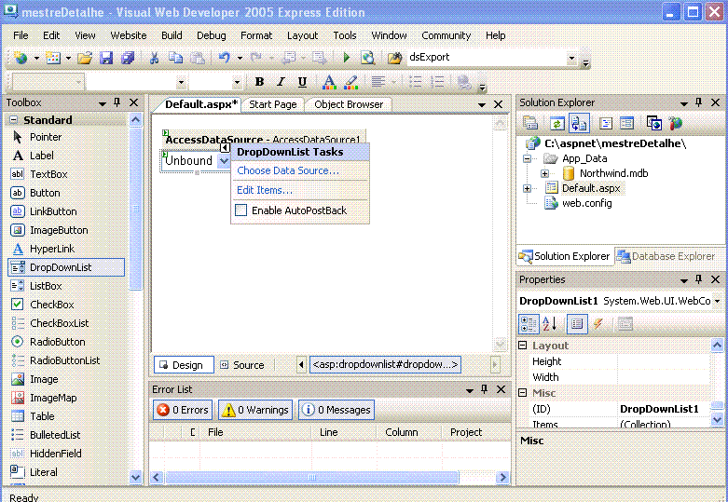This screenshot has height=502, width=728.
Task: Click the Background Color highlighter icon
Action: tap(351, 82)
